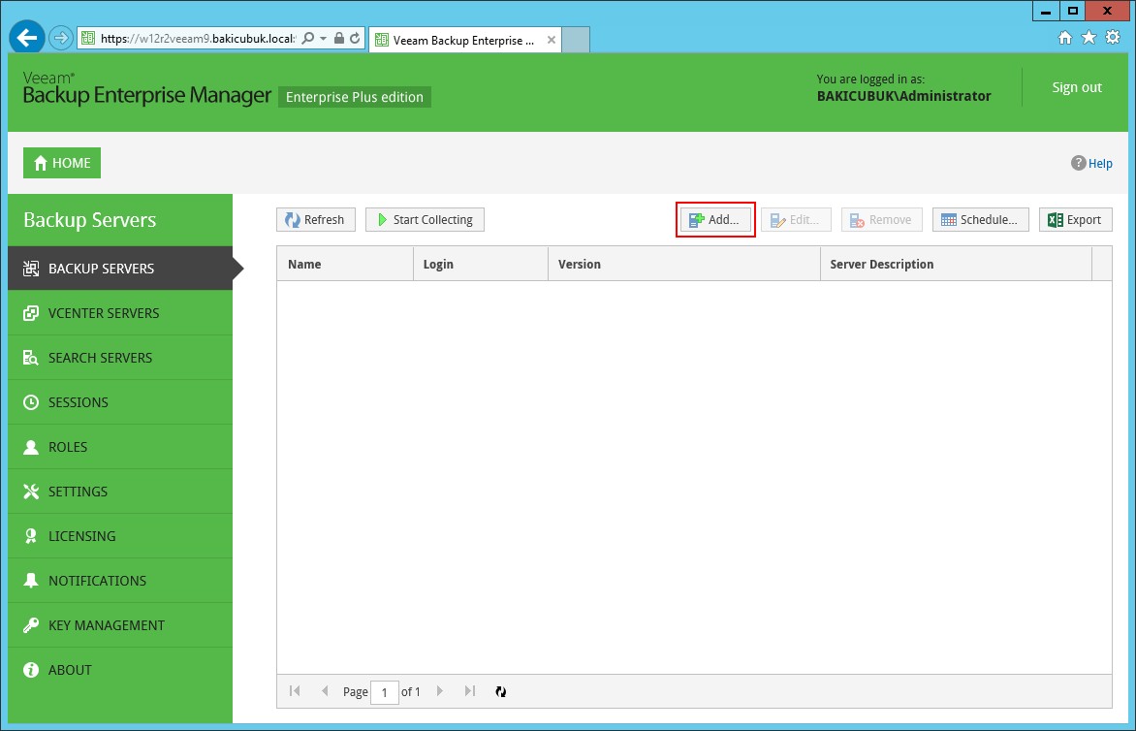Reload the table with pager refresh icon
1136x731 pixels.
(501, 691)
